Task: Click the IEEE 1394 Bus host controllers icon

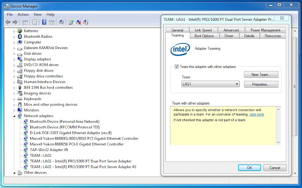Action: pyautogui.click(x=20, y=88)
